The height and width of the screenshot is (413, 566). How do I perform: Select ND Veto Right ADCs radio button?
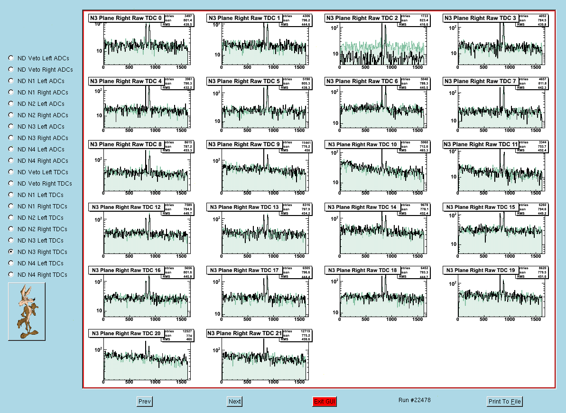11,69
